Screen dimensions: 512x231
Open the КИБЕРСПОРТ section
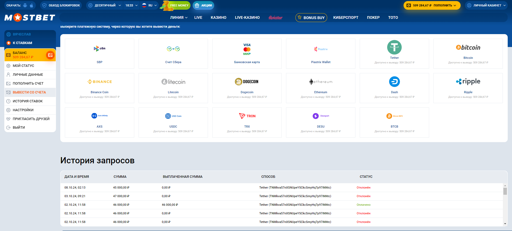(x=346, y=17)
